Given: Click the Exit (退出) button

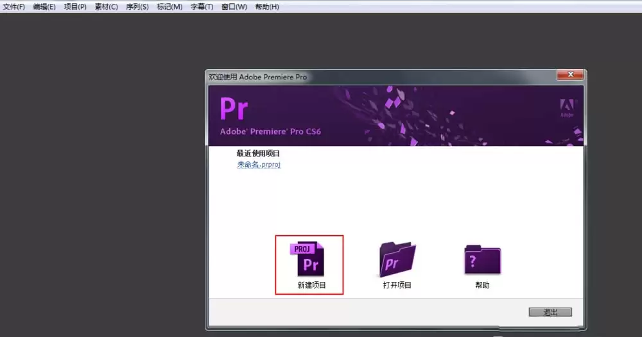Looking at the screenshot, I should 550,312.
